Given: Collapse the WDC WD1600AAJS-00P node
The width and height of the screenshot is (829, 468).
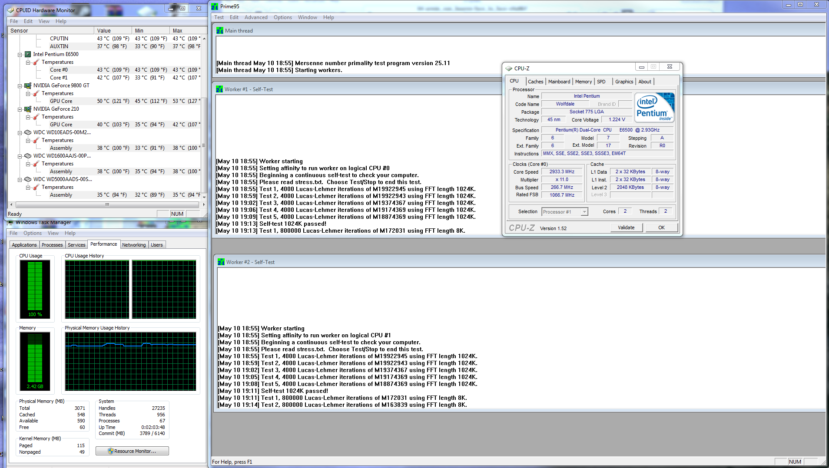Looking at the screenshot, I should click(20, 156).
